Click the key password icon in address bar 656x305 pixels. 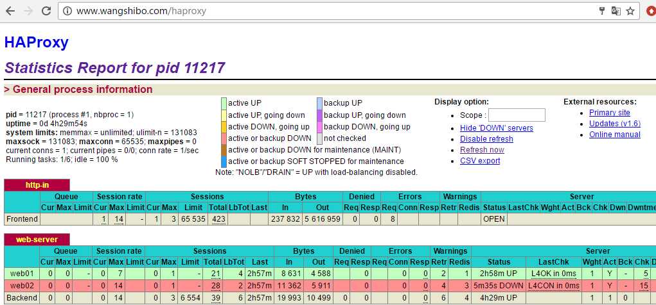[x=603, y=12]
